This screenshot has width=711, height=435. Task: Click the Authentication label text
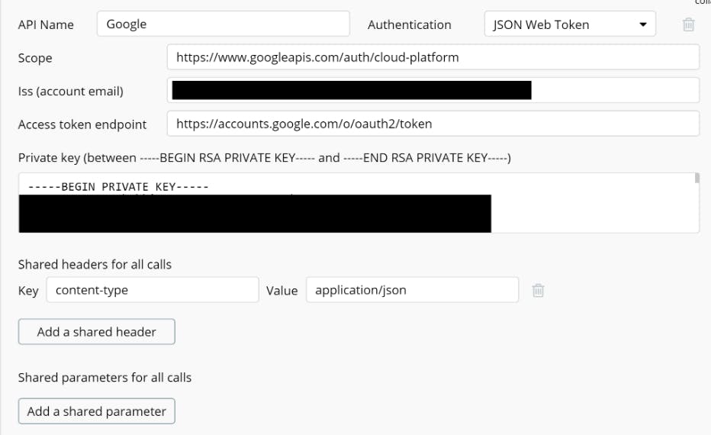tap(409, 25)
